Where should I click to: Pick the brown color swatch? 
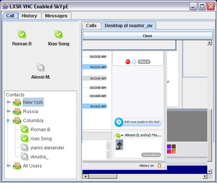click(x=174, y=147)
